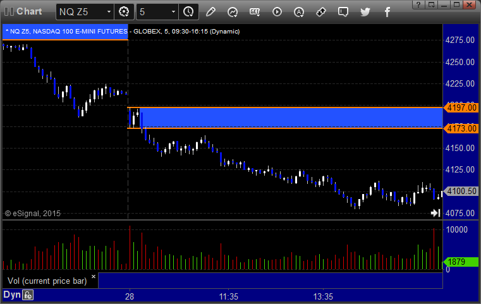Click the symbol link diamond icon
Viewport: 481px width, 304px height.
pos(321,12)
